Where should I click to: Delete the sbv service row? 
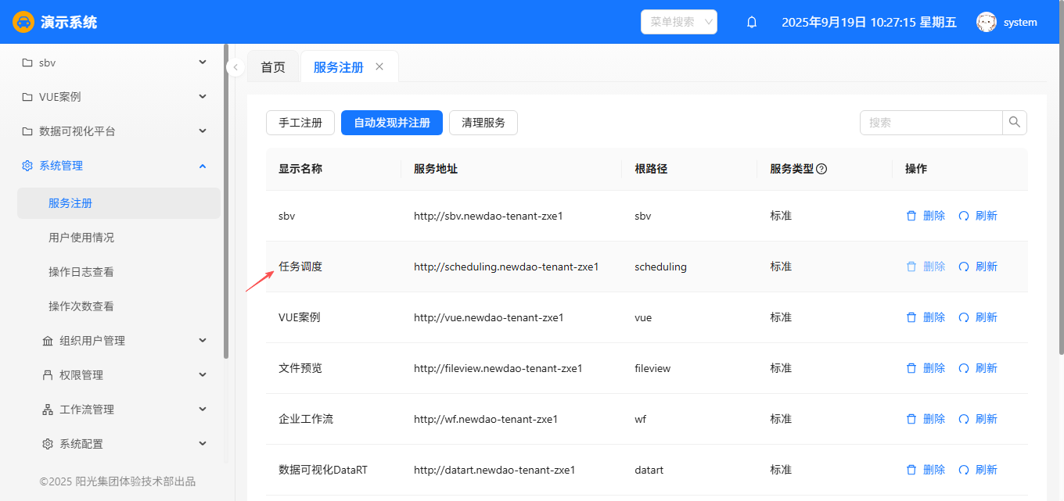[926, 216]
